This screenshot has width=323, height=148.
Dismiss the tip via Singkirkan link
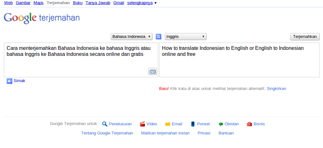277,88
